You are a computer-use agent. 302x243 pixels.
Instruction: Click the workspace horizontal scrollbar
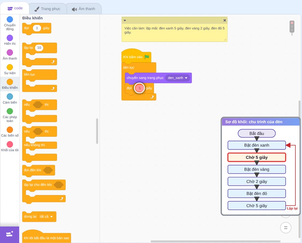215,241
